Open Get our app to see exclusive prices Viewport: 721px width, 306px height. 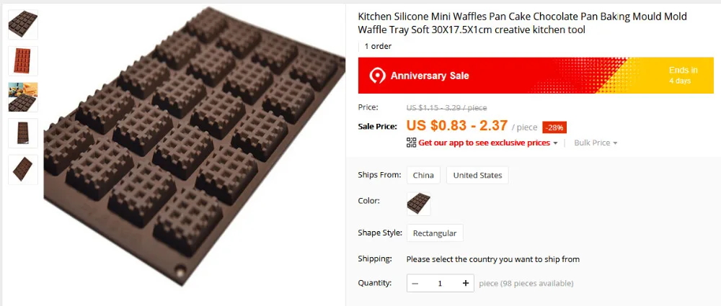[484, 143]
